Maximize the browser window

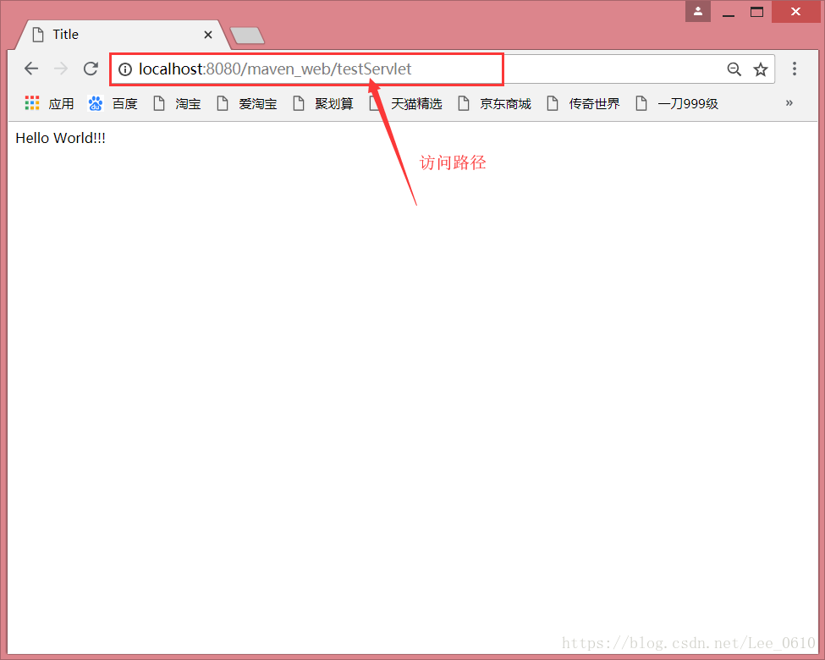[756, 11]
